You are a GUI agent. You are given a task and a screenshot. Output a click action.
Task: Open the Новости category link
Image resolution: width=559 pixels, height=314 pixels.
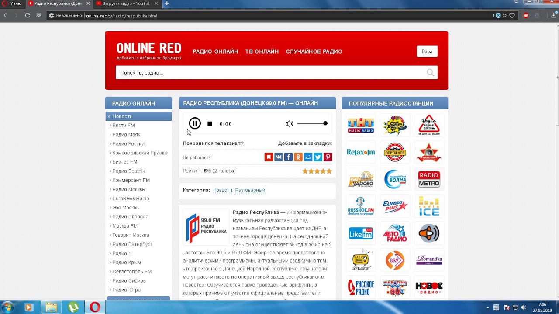coord(223,190)
